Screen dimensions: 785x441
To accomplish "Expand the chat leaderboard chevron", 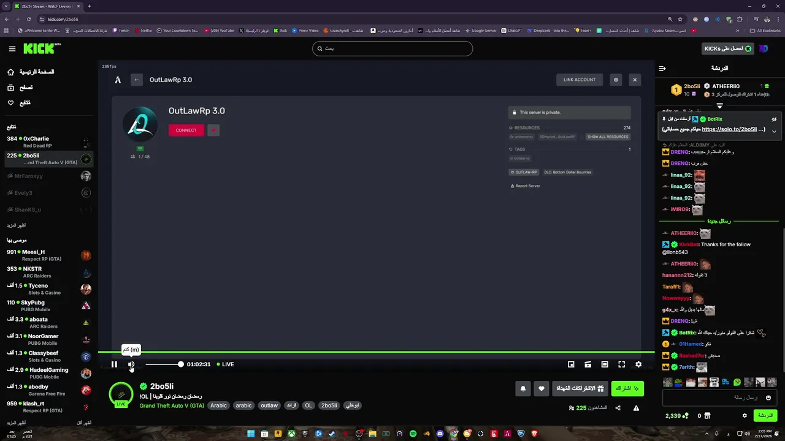I will [720, 106].
